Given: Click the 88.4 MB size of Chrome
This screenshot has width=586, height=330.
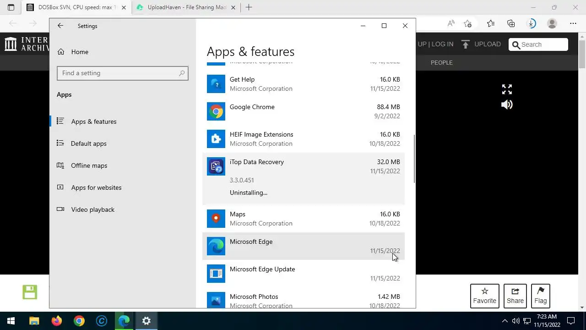Looking at the screenshot, I should 388,107.
